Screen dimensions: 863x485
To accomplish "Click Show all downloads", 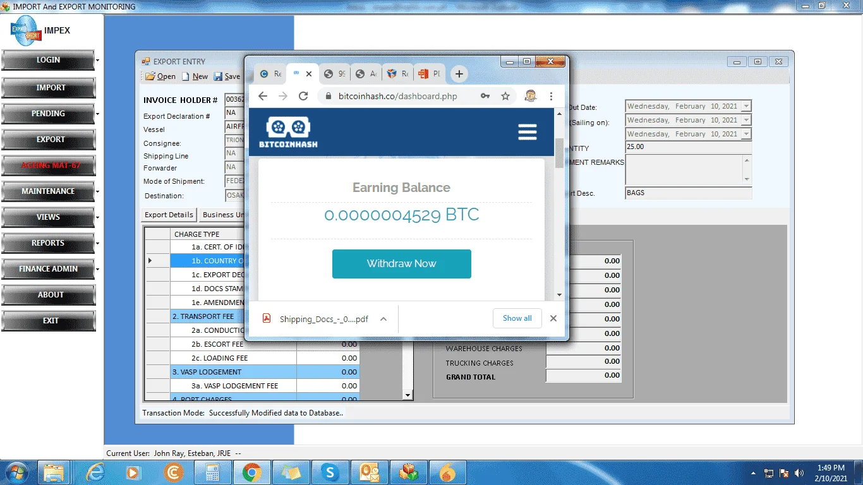I will click(517, 318).
